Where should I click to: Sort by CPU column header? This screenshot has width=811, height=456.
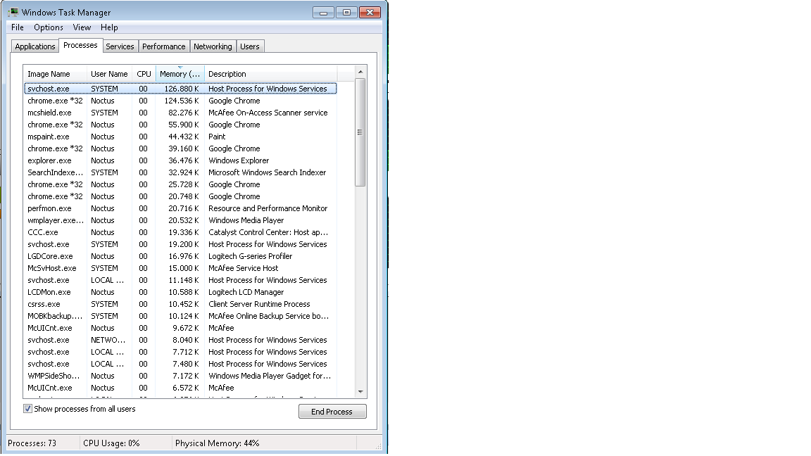point(144,74)
